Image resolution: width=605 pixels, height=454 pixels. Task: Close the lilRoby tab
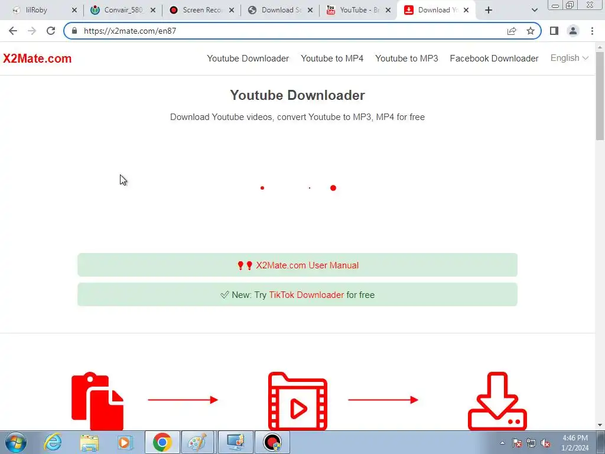tap(74, 10)
